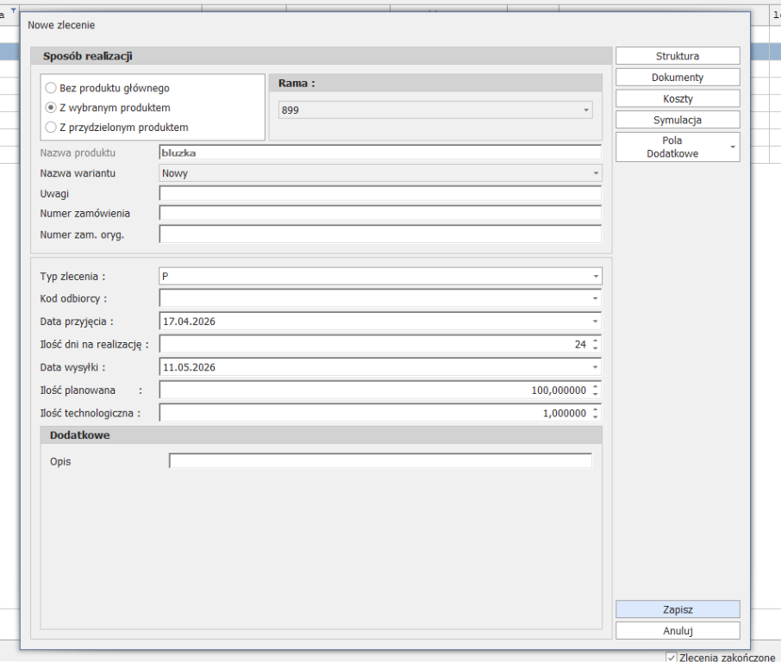
Task: Save the order with Zapisz
Action: [678, 609]
